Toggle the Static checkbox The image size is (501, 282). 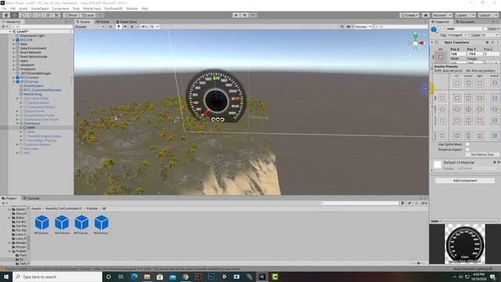coord(485,29)
